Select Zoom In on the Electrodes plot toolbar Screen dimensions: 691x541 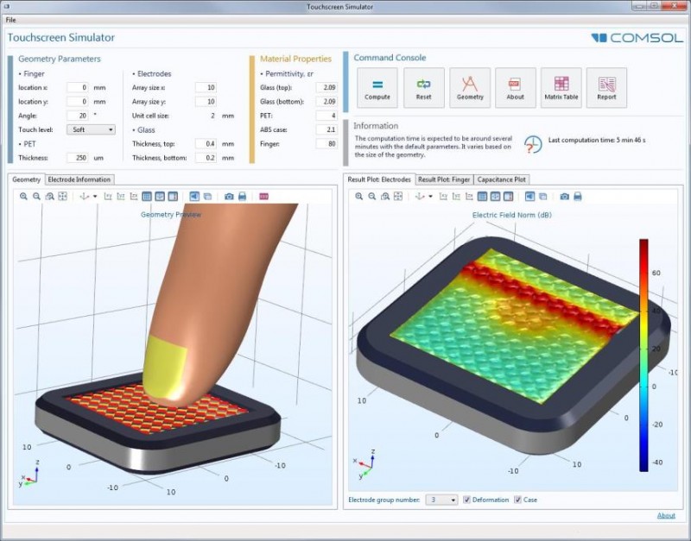(x=360, y=197)
